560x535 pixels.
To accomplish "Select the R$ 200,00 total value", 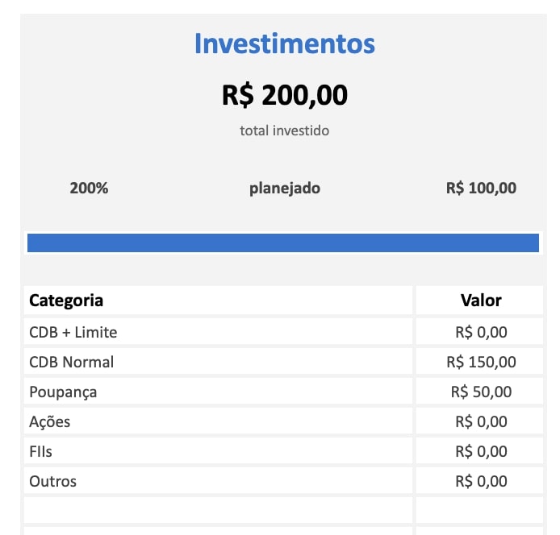I will click(285, 95).
